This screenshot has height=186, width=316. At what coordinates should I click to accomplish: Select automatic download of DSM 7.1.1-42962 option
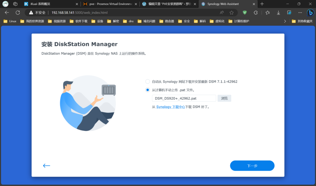point(148,82)
